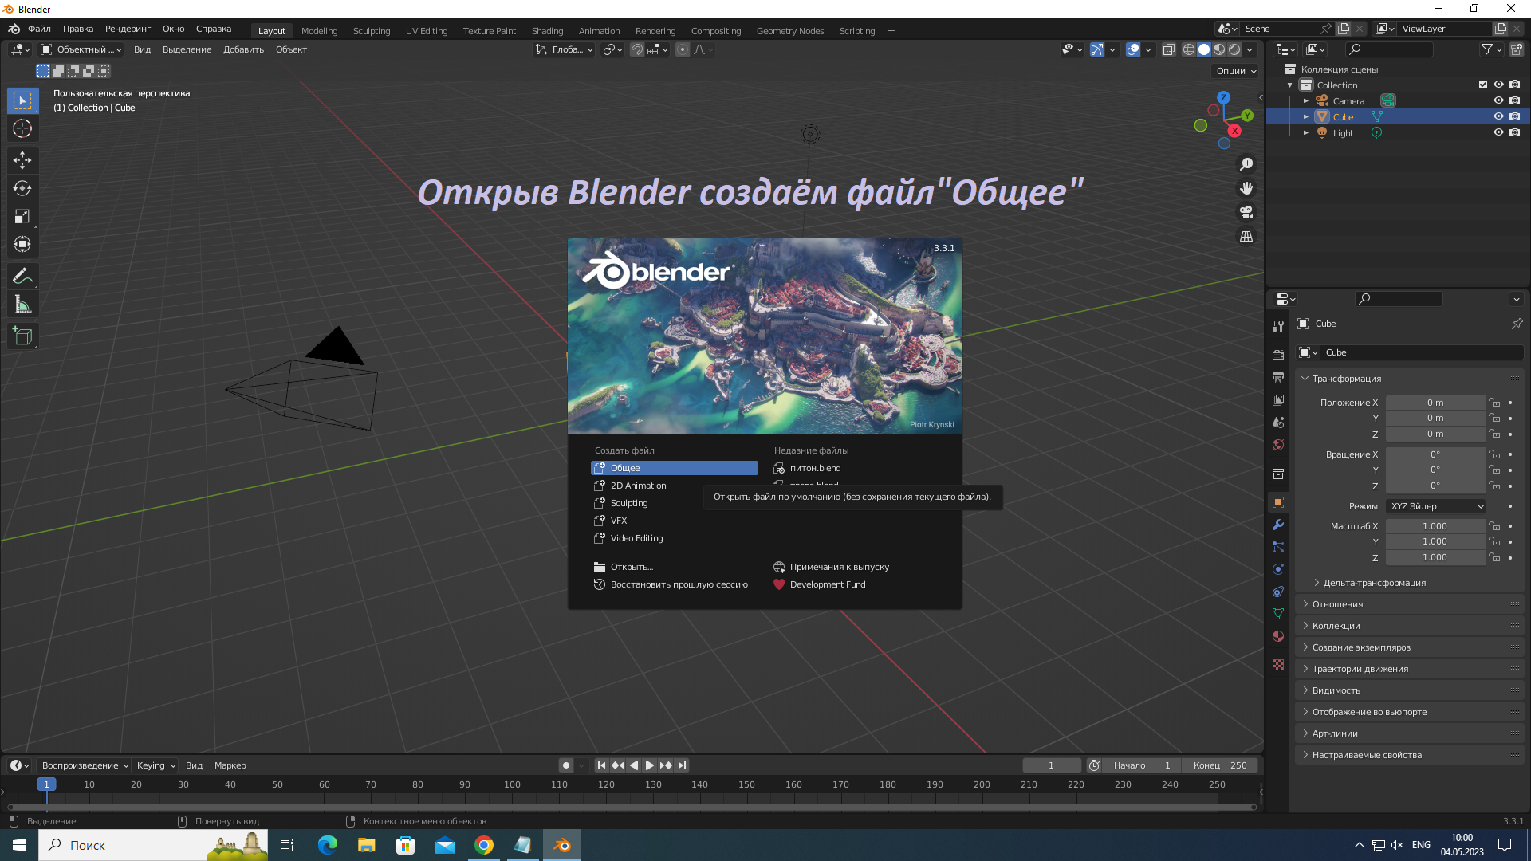Open the Tool properties tab icon
The width and height of the screenshot is (1531, 861).
click(1278, 327)
